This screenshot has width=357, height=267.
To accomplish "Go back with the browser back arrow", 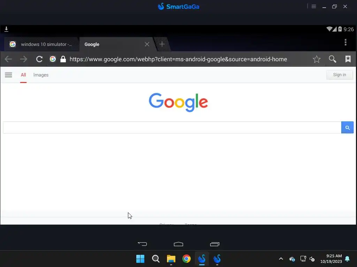I will point(8,59).
